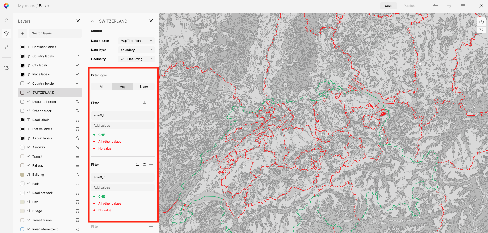Click the puzzle piece plugin icon
This screenshot has height=233, width=488.
(6, 68)
